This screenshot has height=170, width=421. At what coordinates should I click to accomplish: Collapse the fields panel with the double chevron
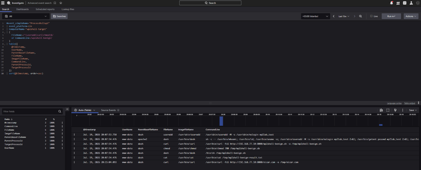[x=67, y=109]
